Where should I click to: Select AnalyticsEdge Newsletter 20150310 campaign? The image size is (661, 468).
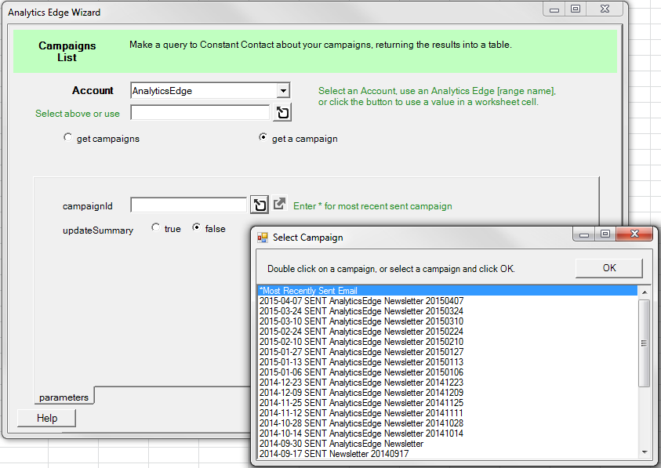[447, 321]
